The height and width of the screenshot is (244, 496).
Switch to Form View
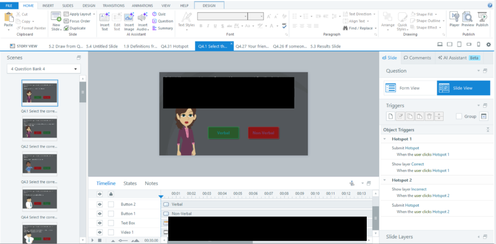pyautogui.click(x=409, y=88)
